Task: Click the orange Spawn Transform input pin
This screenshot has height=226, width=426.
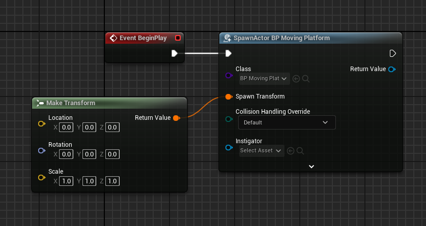Action: point(229,96)
